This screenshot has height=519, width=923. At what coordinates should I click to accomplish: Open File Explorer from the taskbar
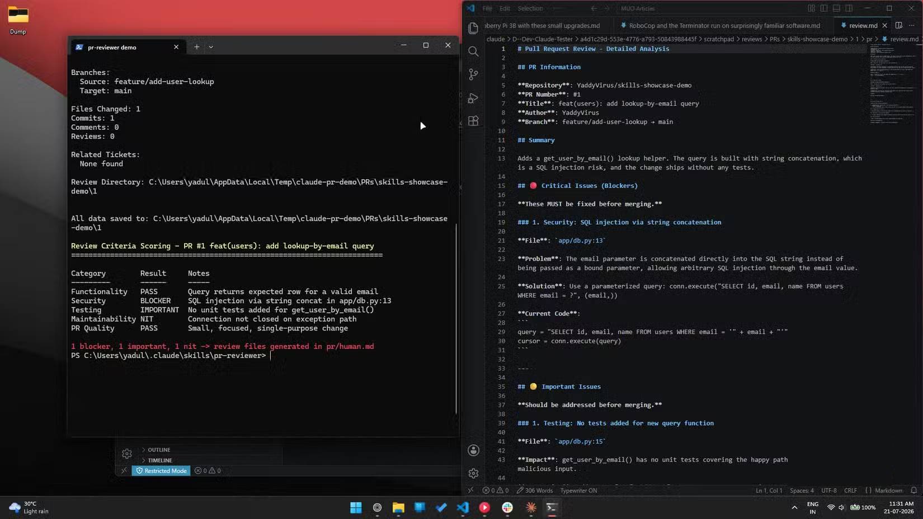click(x=398, y=507)
